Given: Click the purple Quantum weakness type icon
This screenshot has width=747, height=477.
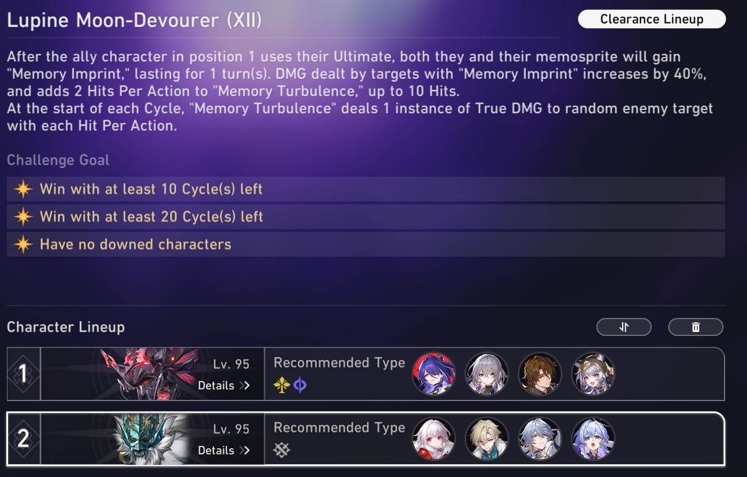Looking at the screenshot, I should point(300,386).
